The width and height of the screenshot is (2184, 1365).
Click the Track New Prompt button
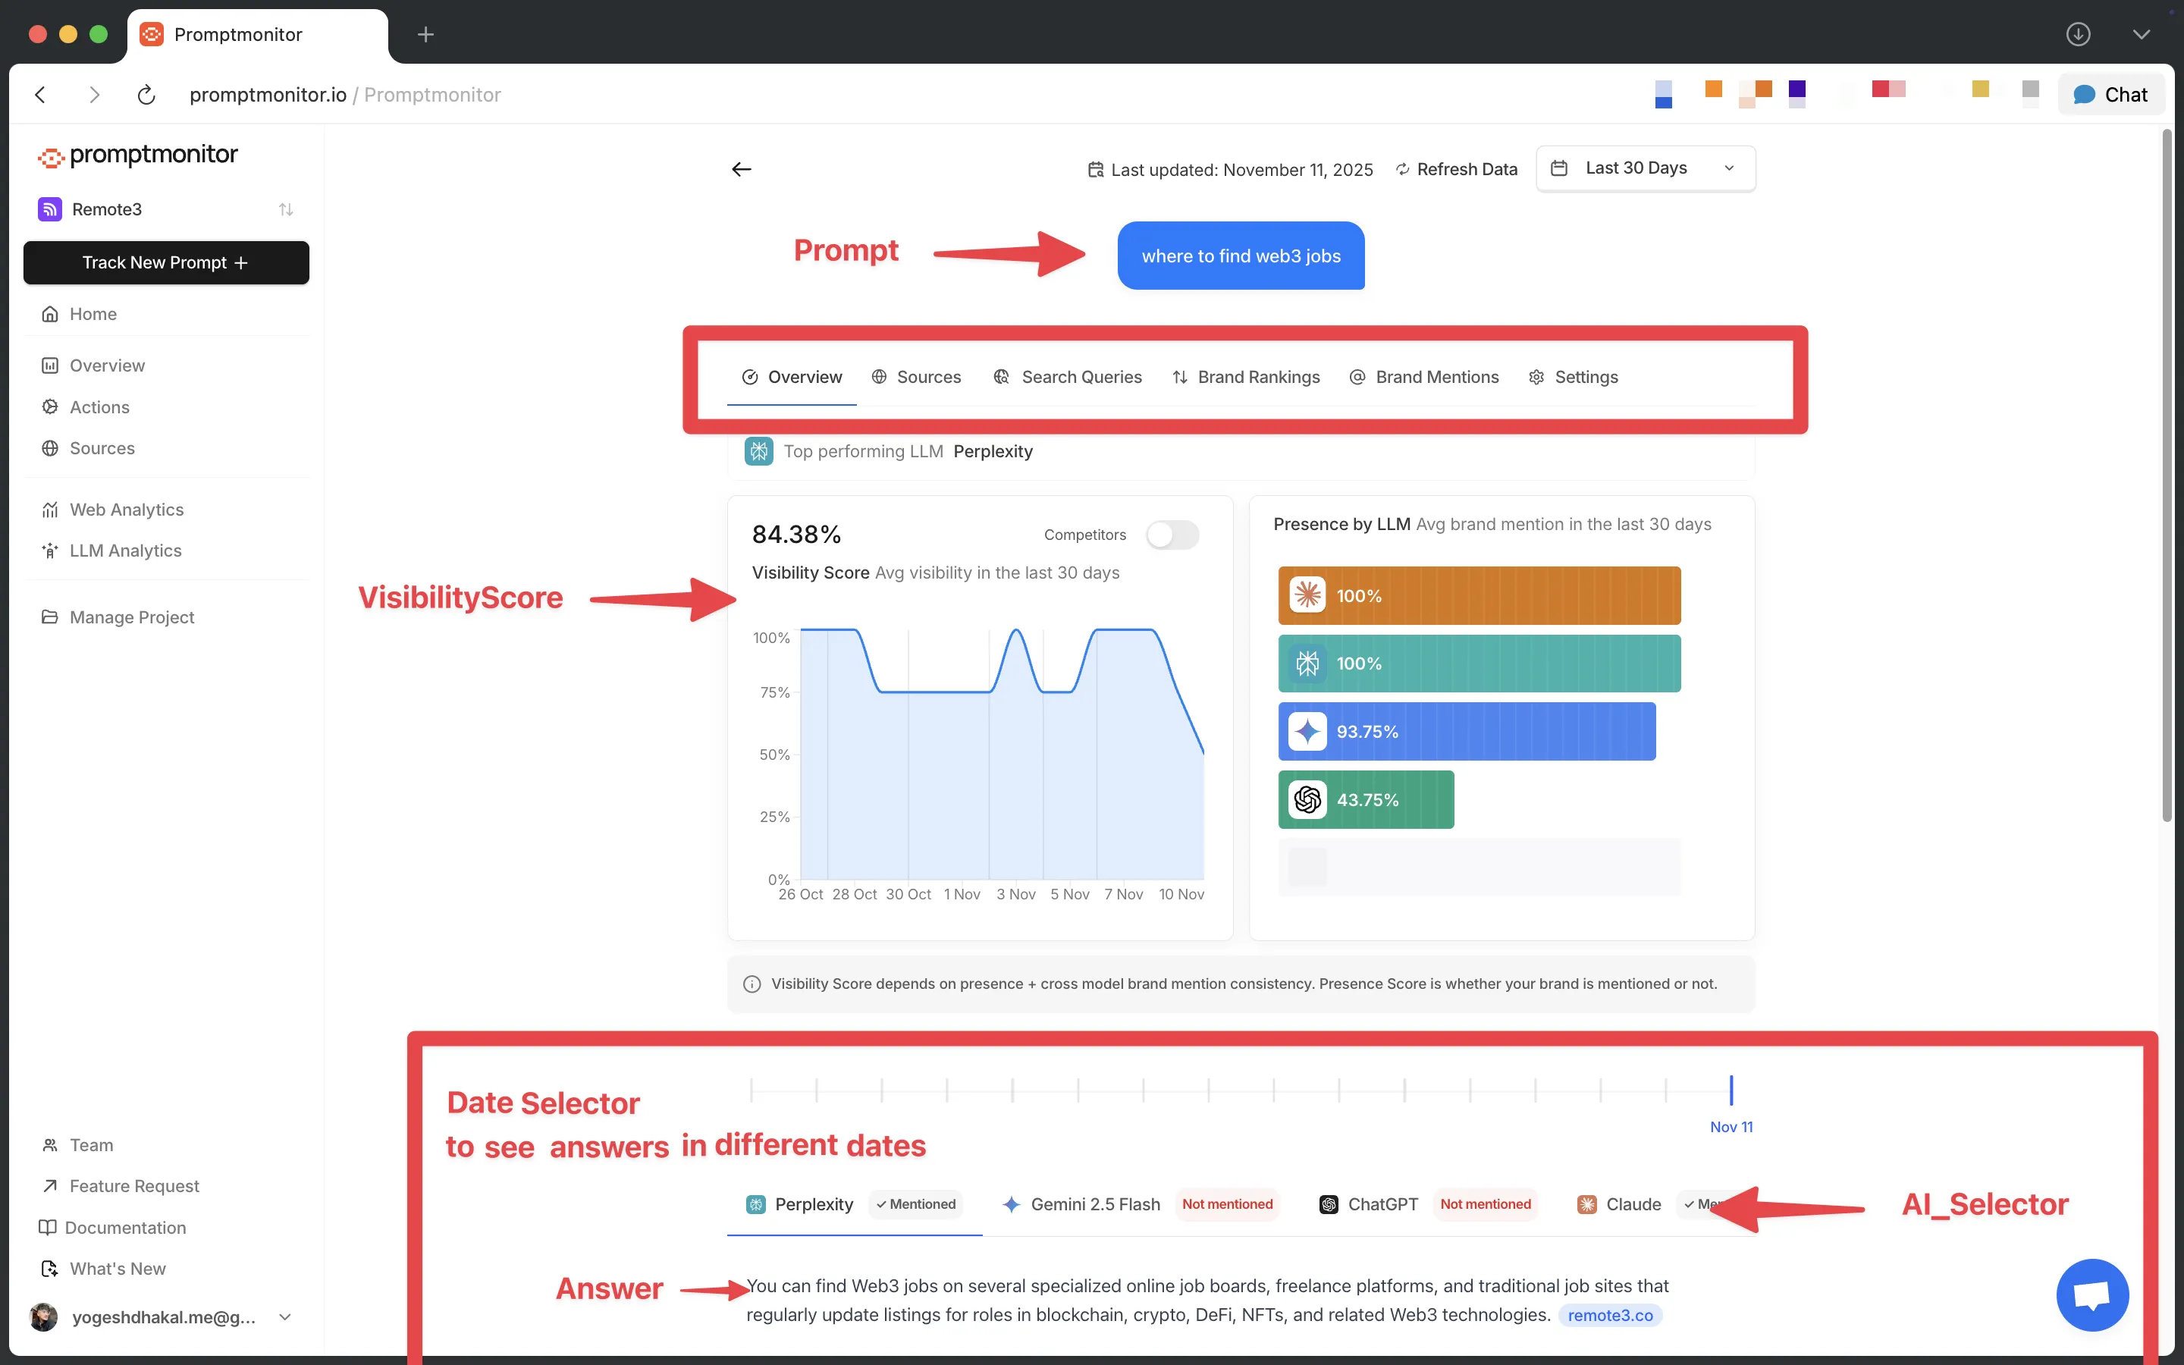tap(166, 262)
